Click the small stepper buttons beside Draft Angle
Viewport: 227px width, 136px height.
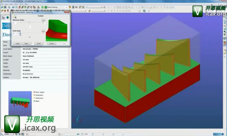tap(43, 31)
